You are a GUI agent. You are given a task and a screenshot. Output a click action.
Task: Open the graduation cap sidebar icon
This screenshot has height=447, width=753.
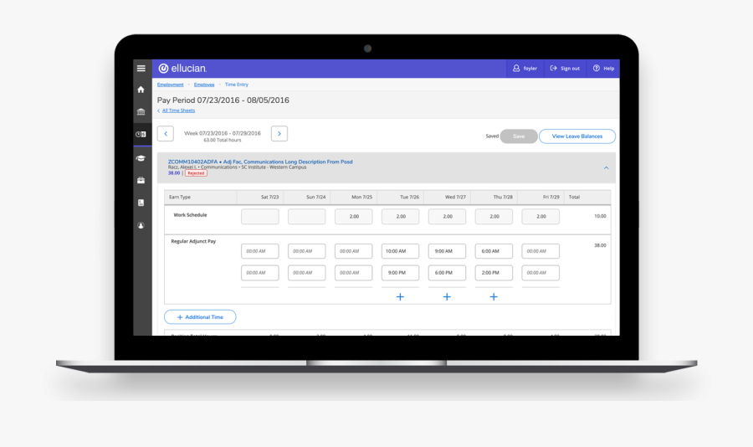(x=141, y=157)
